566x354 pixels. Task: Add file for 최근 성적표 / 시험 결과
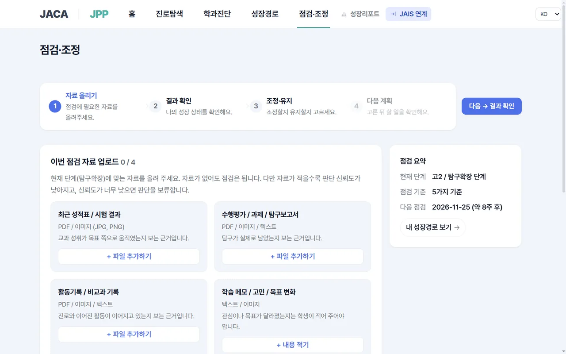[x=129, y=256]
